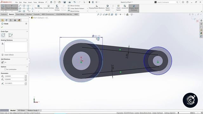Click the Print icon
The image size is (203, 114).
pos(69,2)
